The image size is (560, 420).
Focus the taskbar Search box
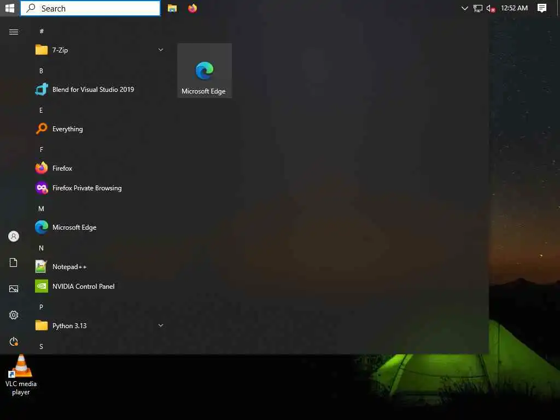(x=90, y=8)
